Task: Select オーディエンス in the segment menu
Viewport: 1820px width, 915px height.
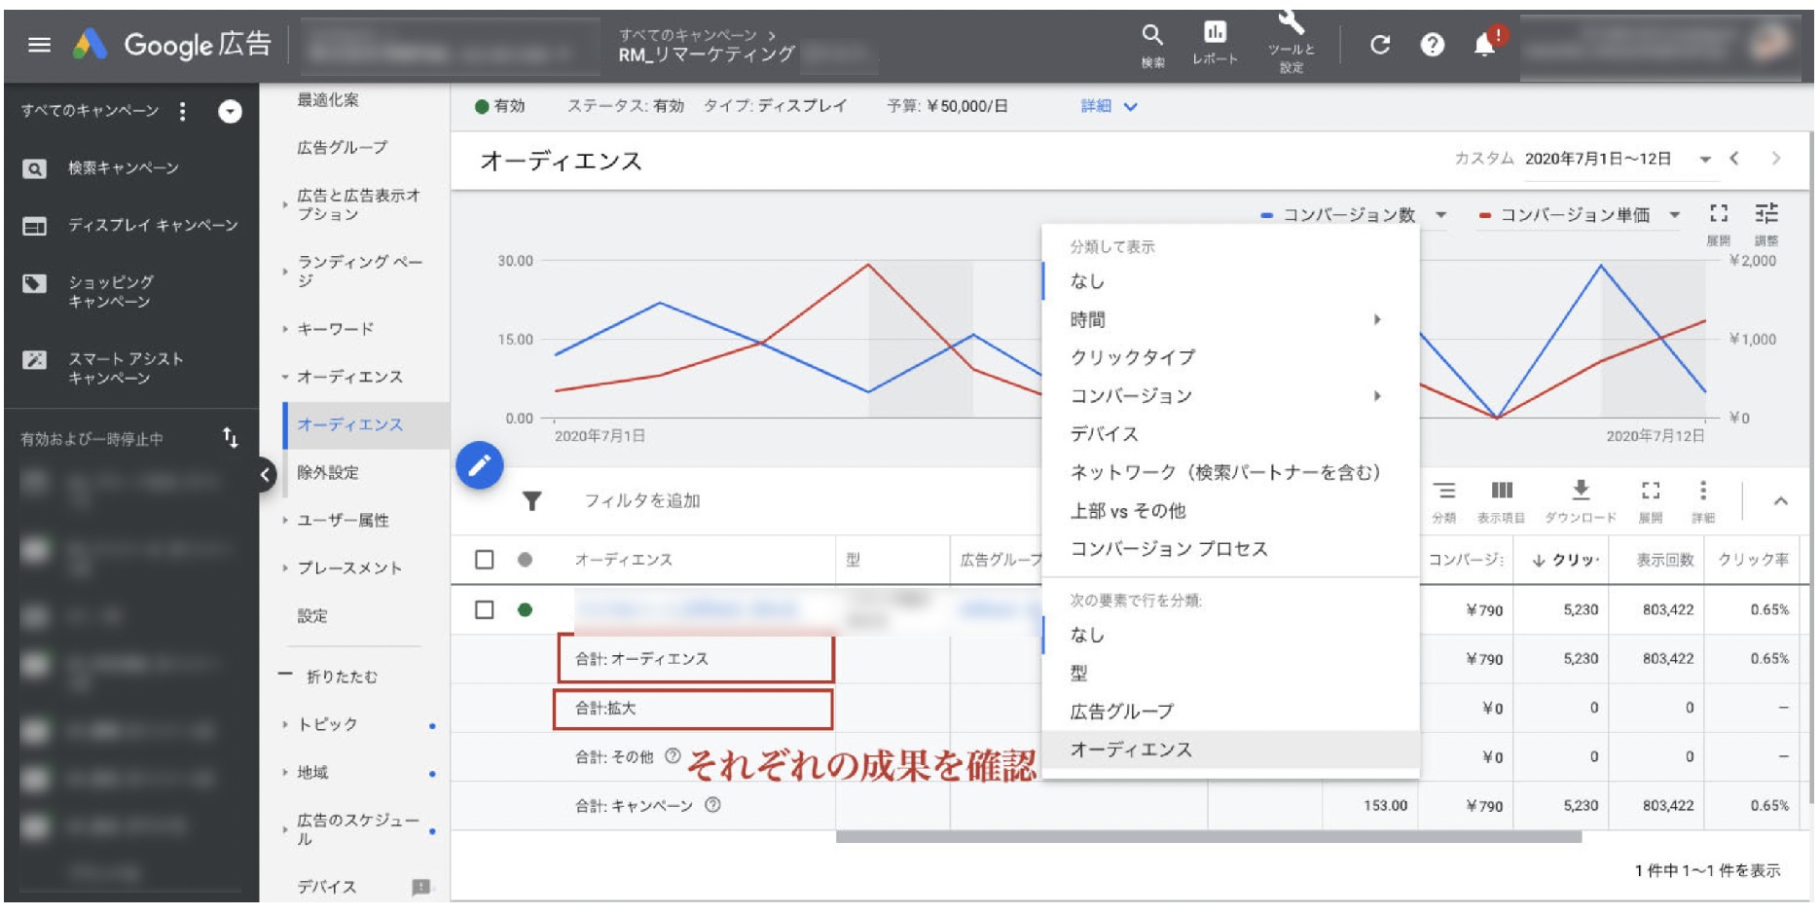Action: (1131, 750)
